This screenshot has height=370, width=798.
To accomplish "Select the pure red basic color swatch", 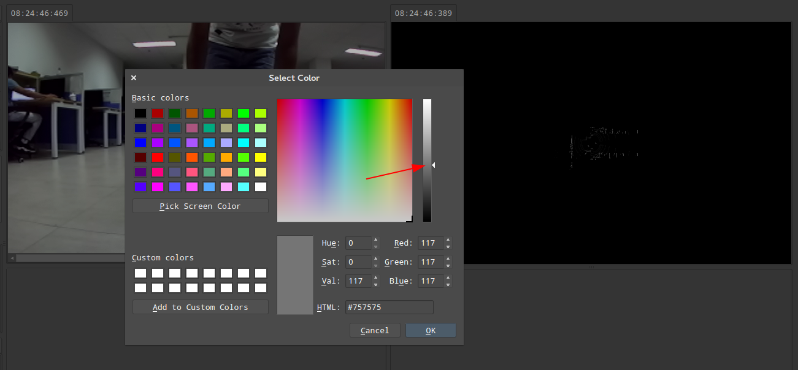I will click(158, 157).
